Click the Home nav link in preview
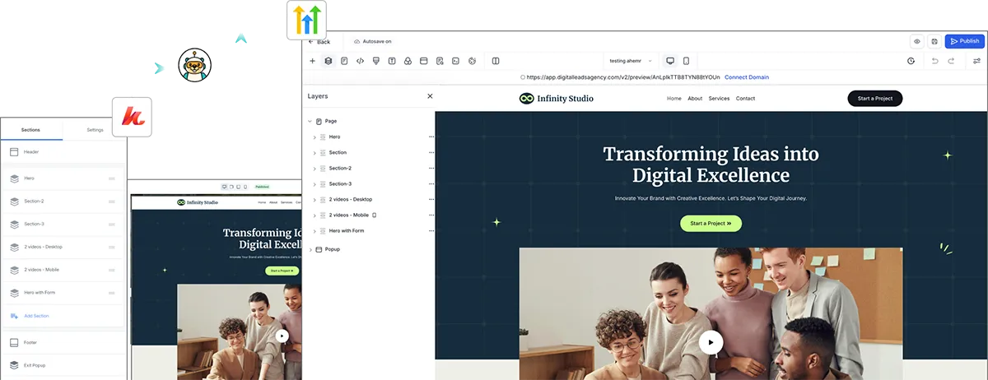This screenshot has height=380, width=988. 674,99
